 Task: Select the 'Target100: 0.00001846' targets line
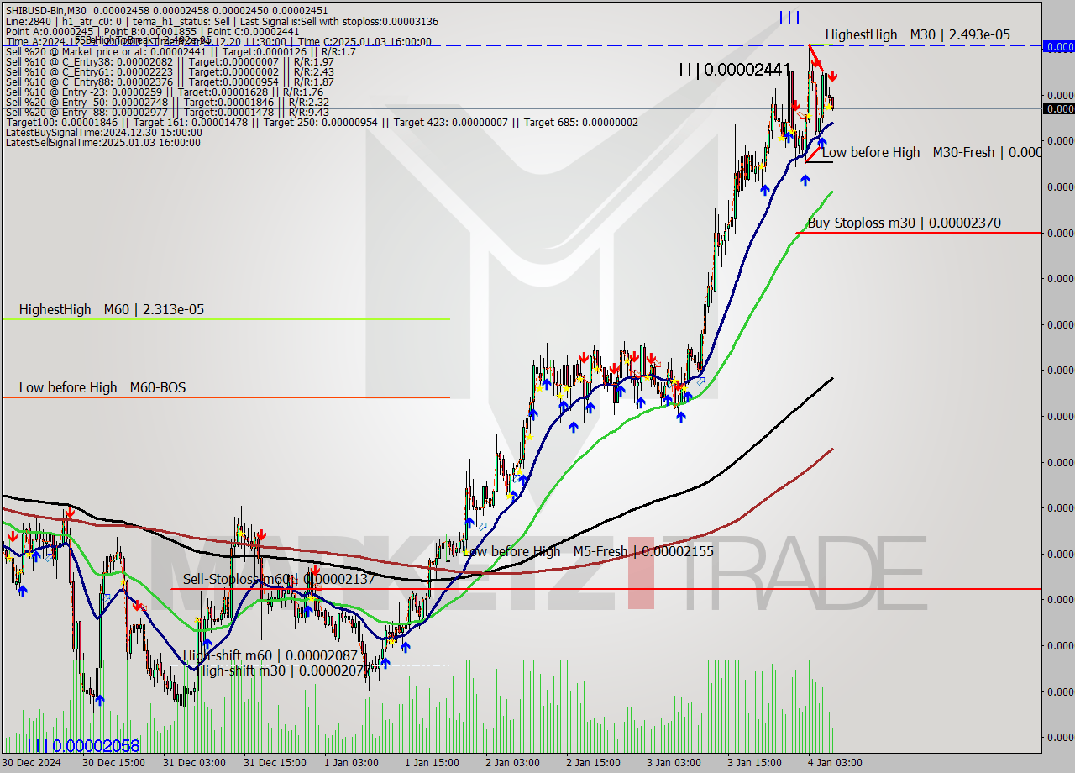tap(322, 123)
